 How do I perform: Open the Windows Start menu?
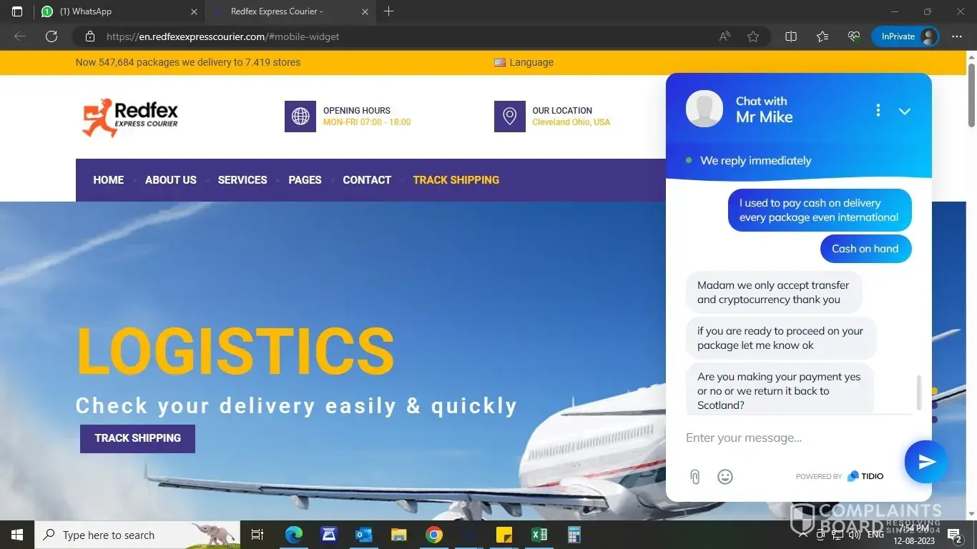point(17,535)
